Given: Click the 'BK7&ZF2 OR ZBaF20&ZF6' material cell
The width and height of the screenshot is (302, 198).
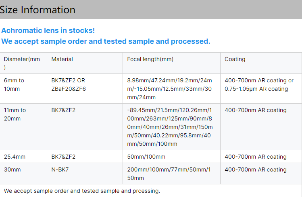Looking at the screenshot, I should (x=69, y=84).
